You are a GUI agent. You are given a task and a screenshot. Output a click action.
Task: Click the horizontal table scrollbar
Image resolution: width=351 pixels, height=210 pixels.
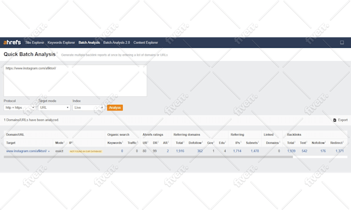148,157
